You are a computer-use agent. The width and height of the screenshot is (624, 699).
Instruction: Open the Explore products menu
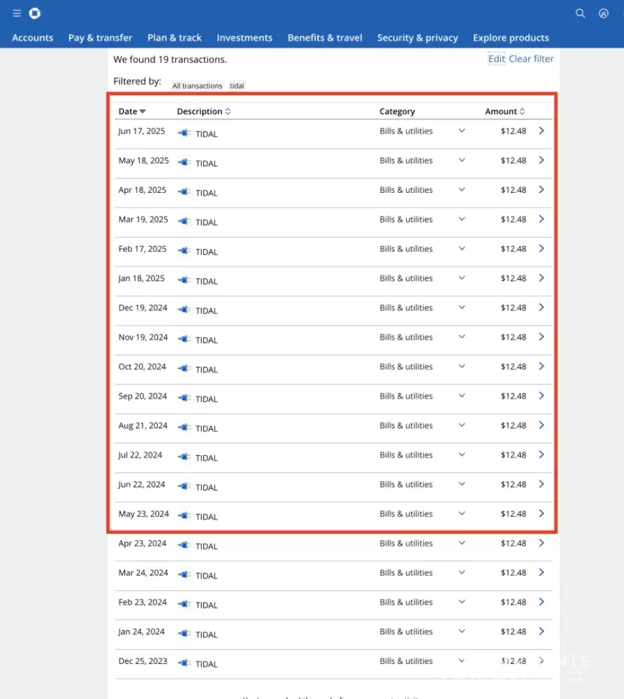[x=511, y=38]
